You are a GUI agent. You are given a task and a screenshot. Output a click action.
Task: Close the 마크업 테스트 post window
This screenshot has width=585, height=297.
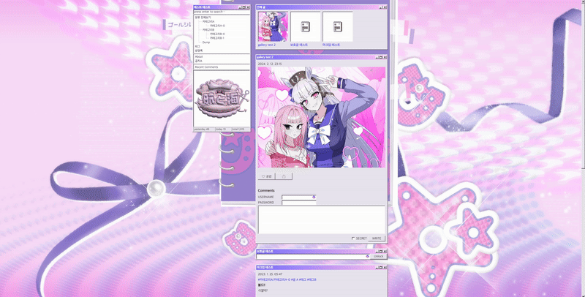(385, 268)
